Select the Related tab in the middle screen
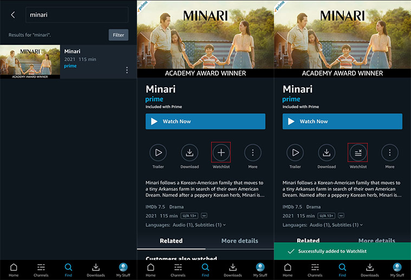 (x=171, y=240)
